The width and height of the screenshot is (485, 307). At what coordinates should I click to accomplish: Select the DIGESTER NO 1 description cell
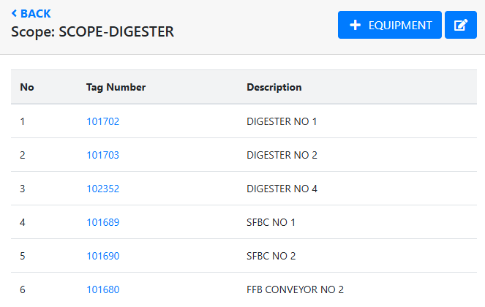coord(282,121)
